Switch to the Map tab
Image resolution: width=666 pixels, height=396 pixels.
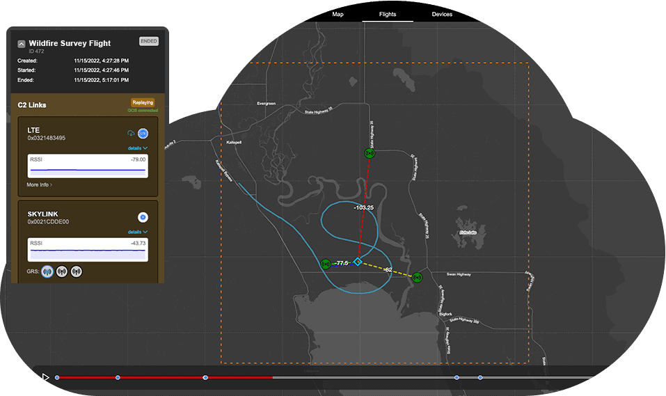point(338,14)
